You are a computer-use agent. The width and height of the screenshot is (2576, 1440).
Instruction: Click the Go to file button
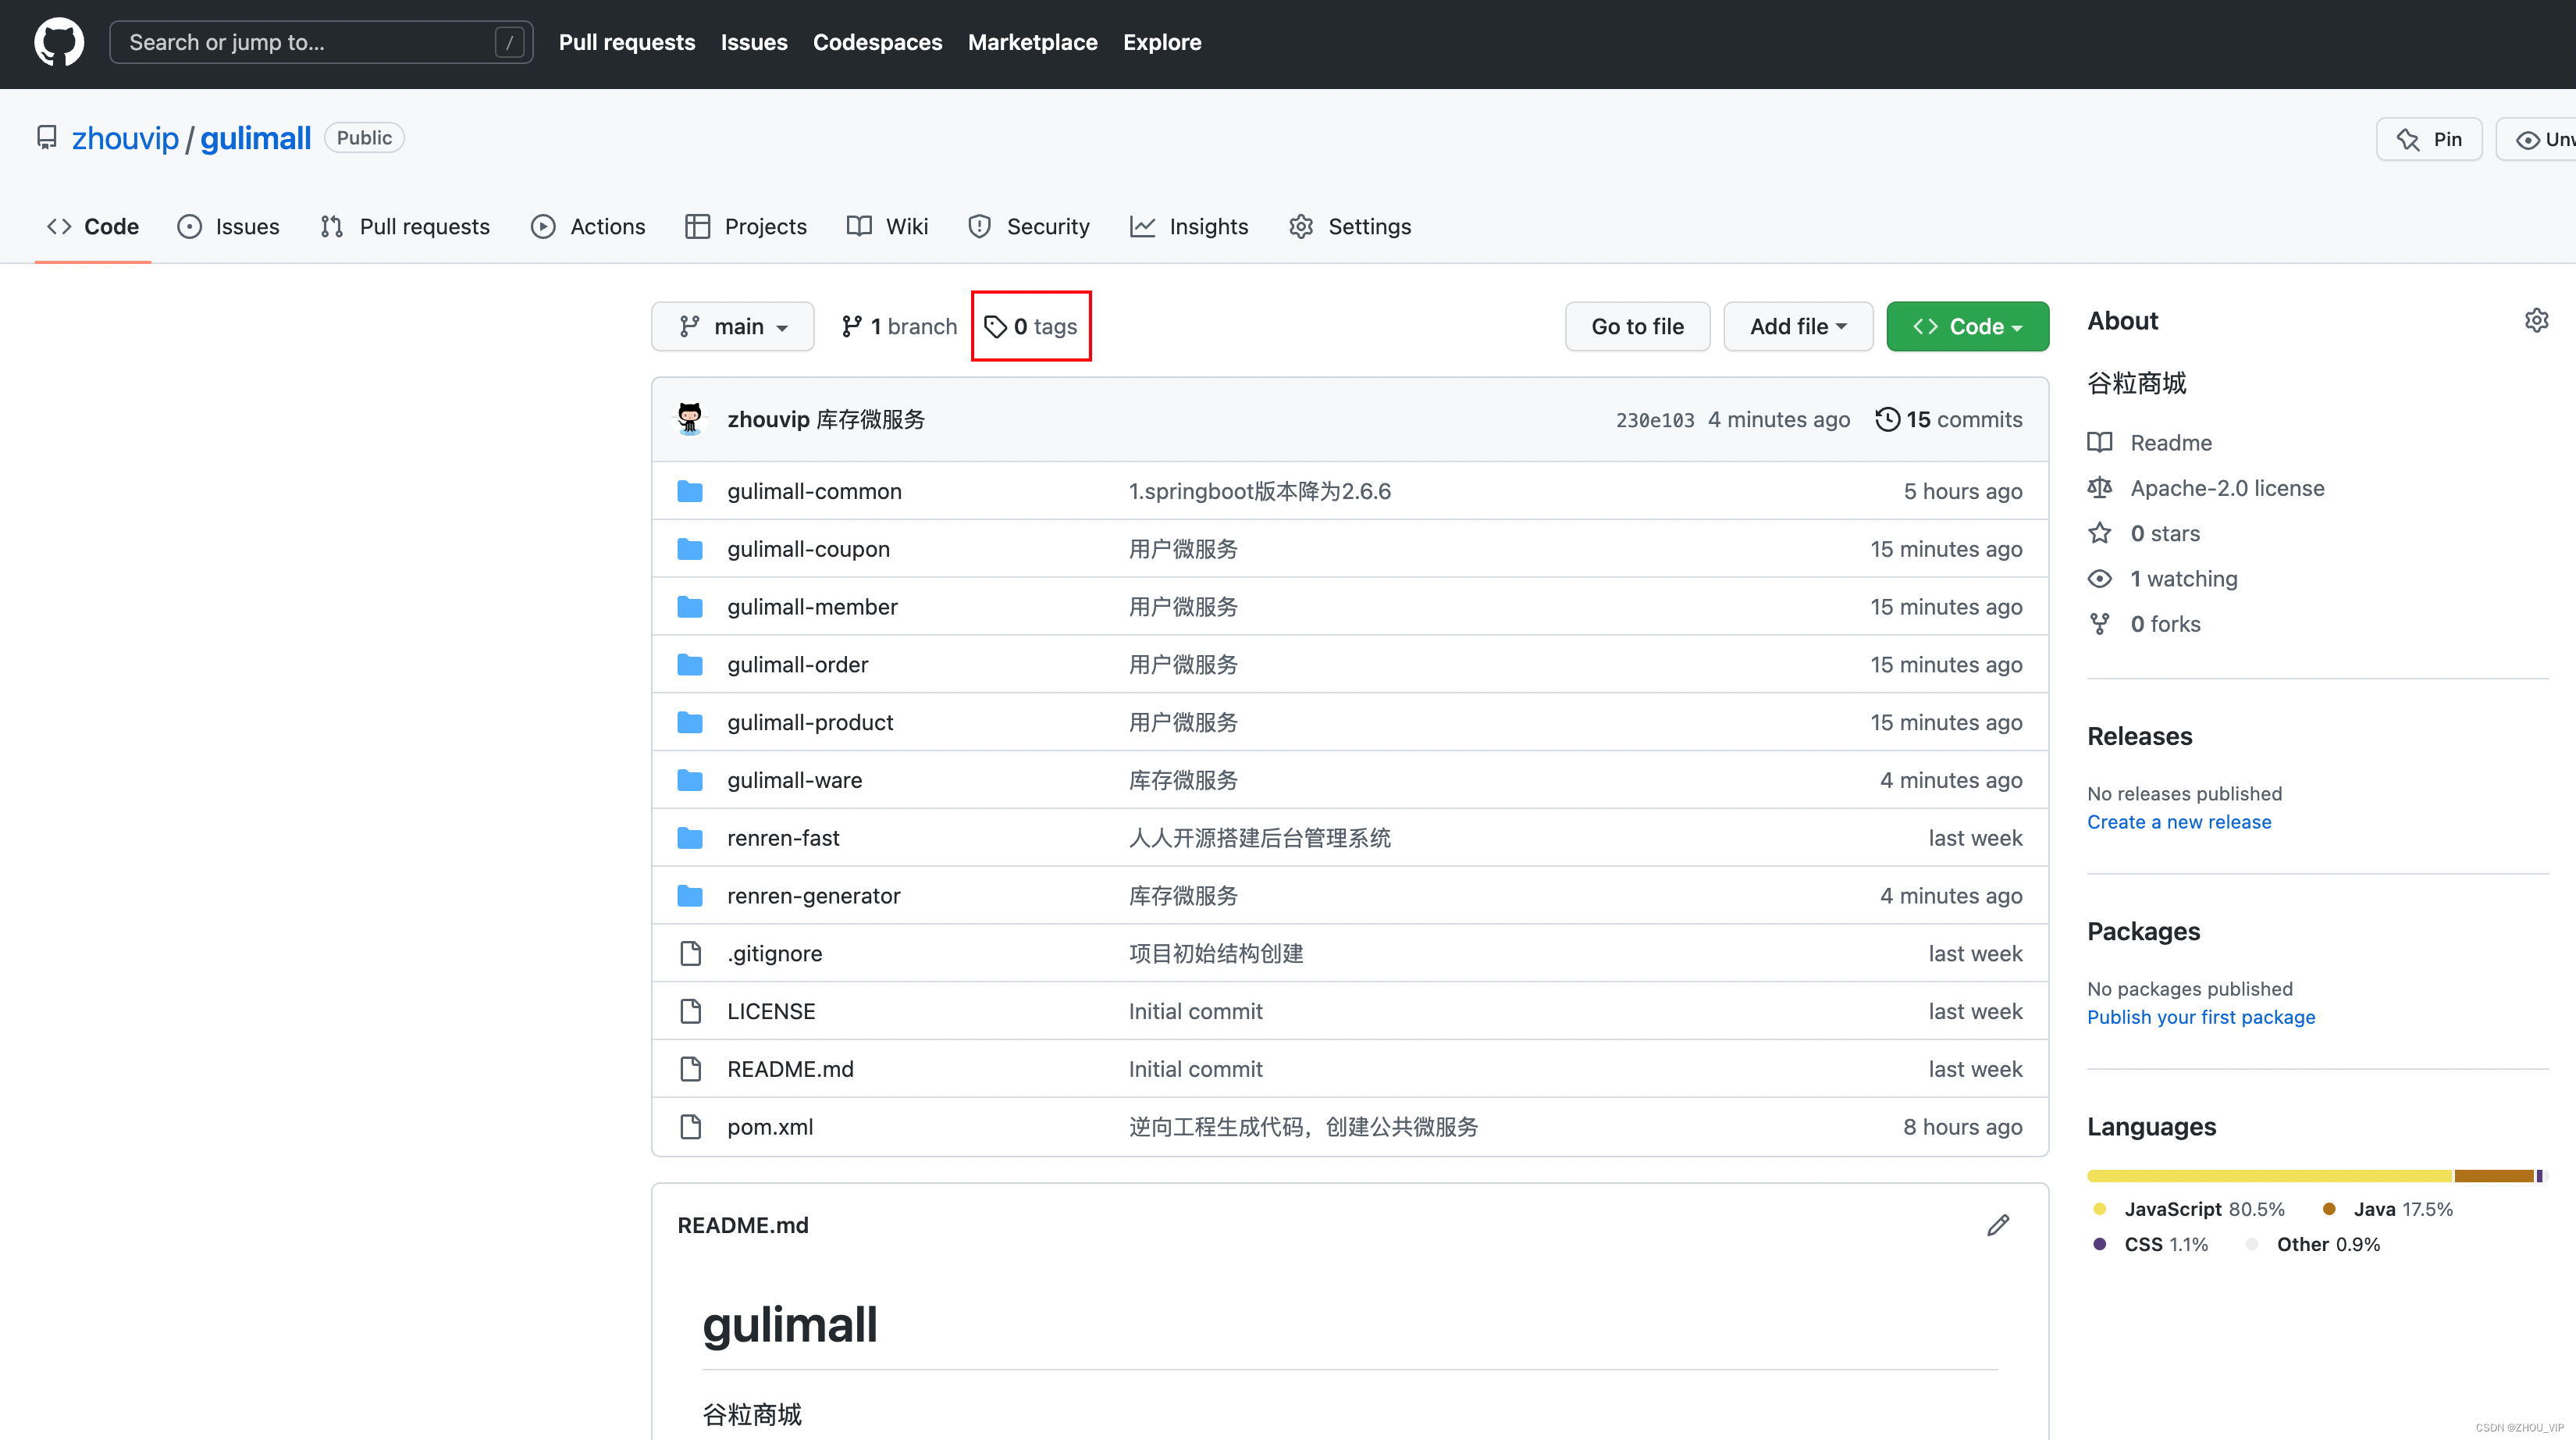[x=1637, y=326]
